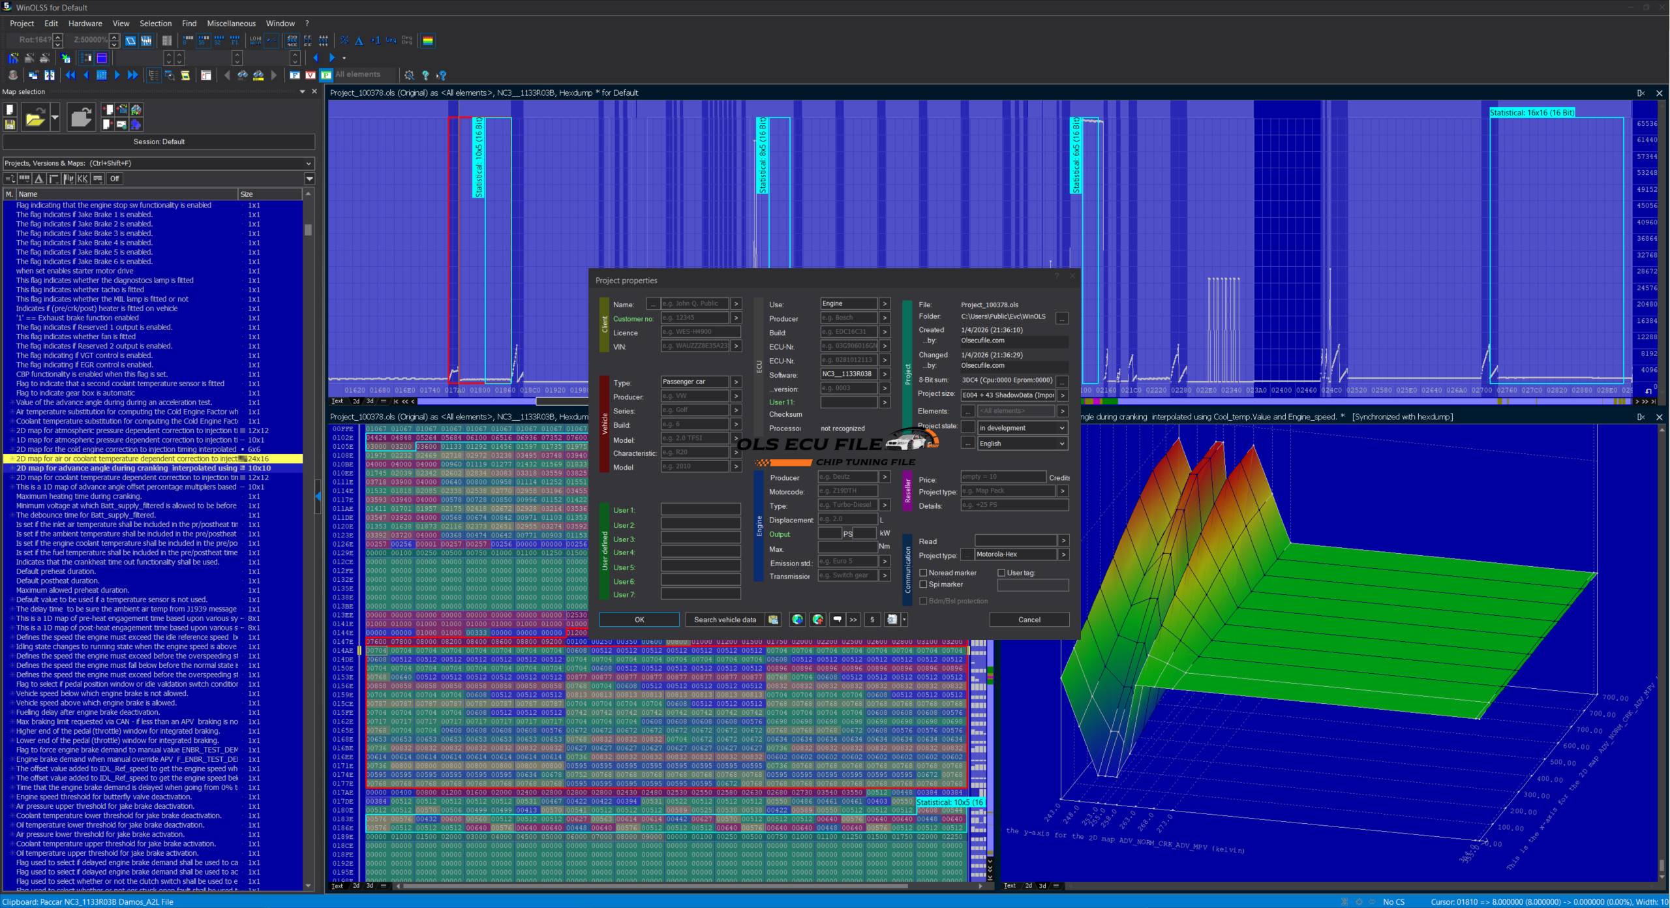1670x908 pixels.
Task: Open the Hardware menu
Action: [85, 23]
